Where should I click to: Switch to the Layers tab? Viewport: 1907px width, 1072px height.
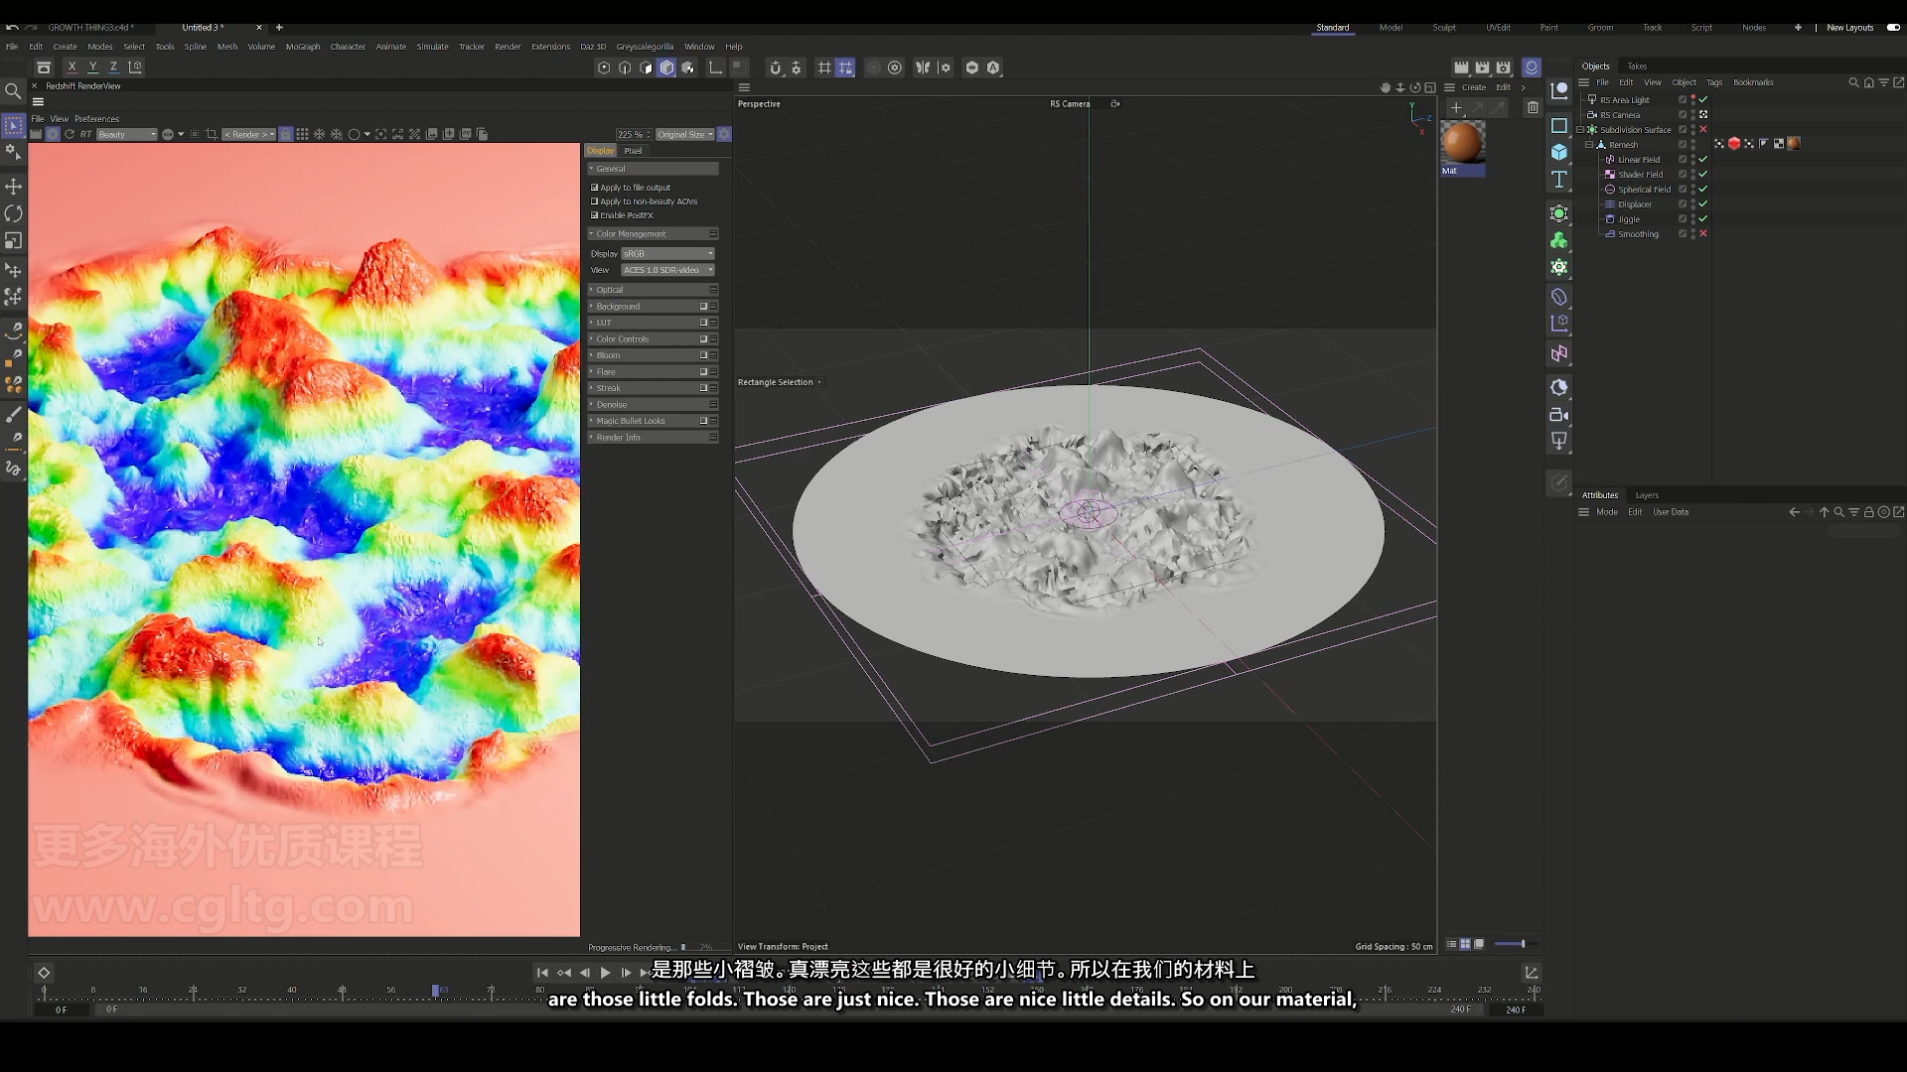[1647, 495]
